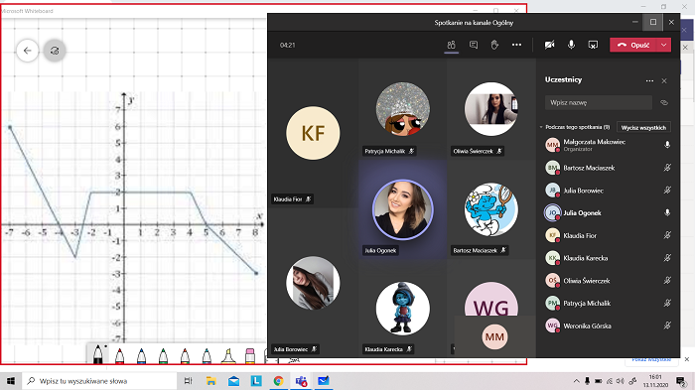
Task: Open the meeting chat icon
Action: 474,45
